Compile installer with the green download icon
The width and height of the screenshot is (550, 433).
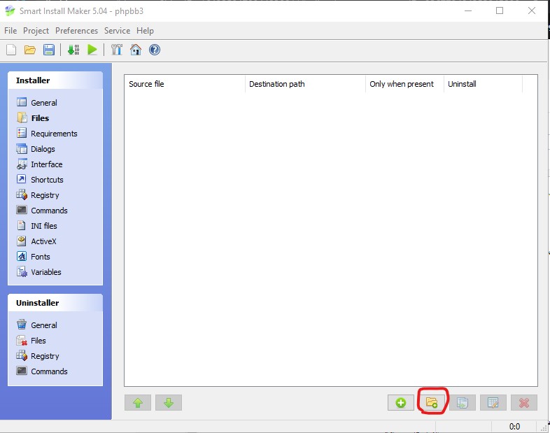[x=73, y=50]
